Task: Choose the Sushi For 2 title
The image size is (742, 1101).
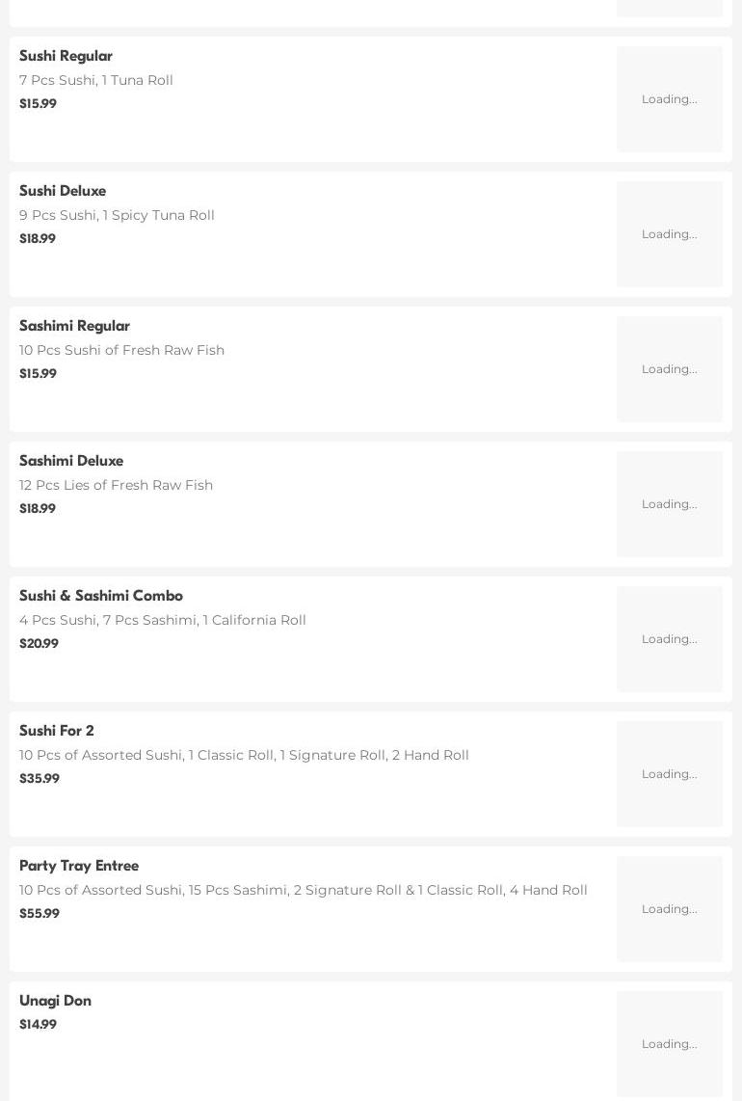Action: pos(57,731)
